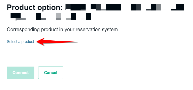193x90 pixels.
Task: Click the gray pixelated block in the second redacted line
Action: pos(58,16)
